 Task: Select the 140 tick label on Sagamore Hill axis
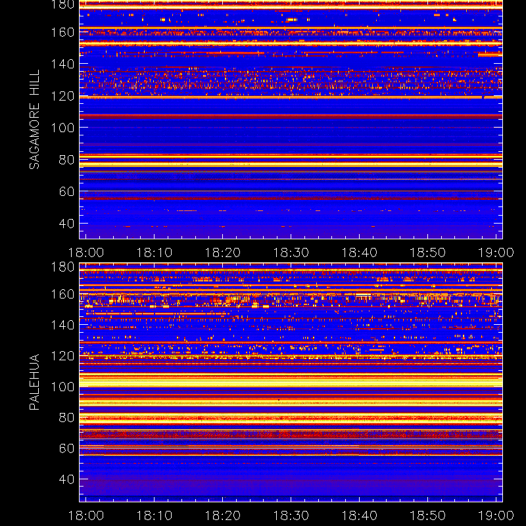[x=62, y=64]
